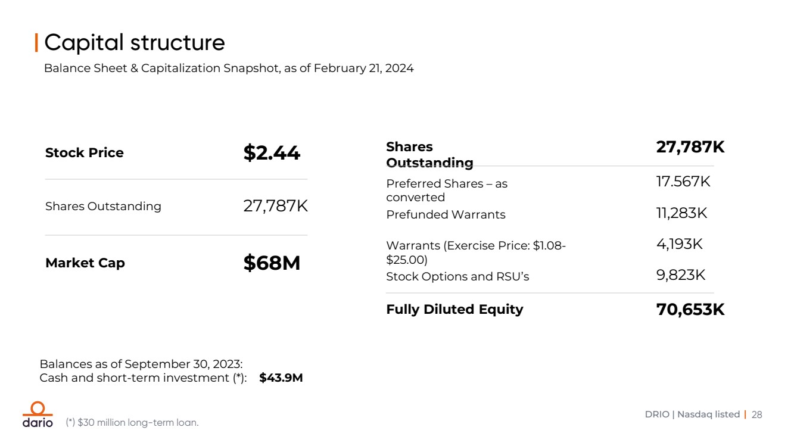Select the "Preferred Shares – as converted" row label
The height and width of the screenshot is (446, 794).
[x=447, y=191]
